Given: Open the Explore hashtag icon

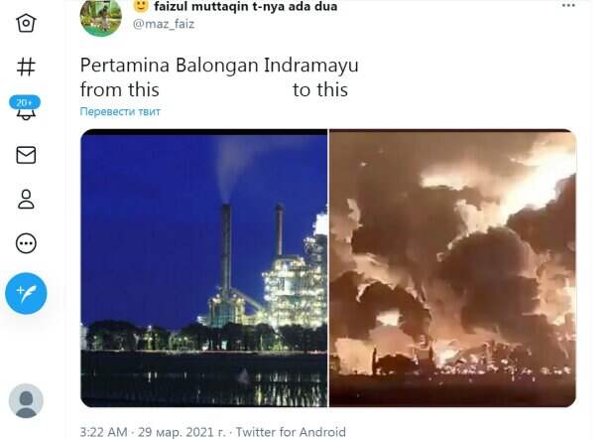Looking at the screenshot, I should click(x=26, y=67).
